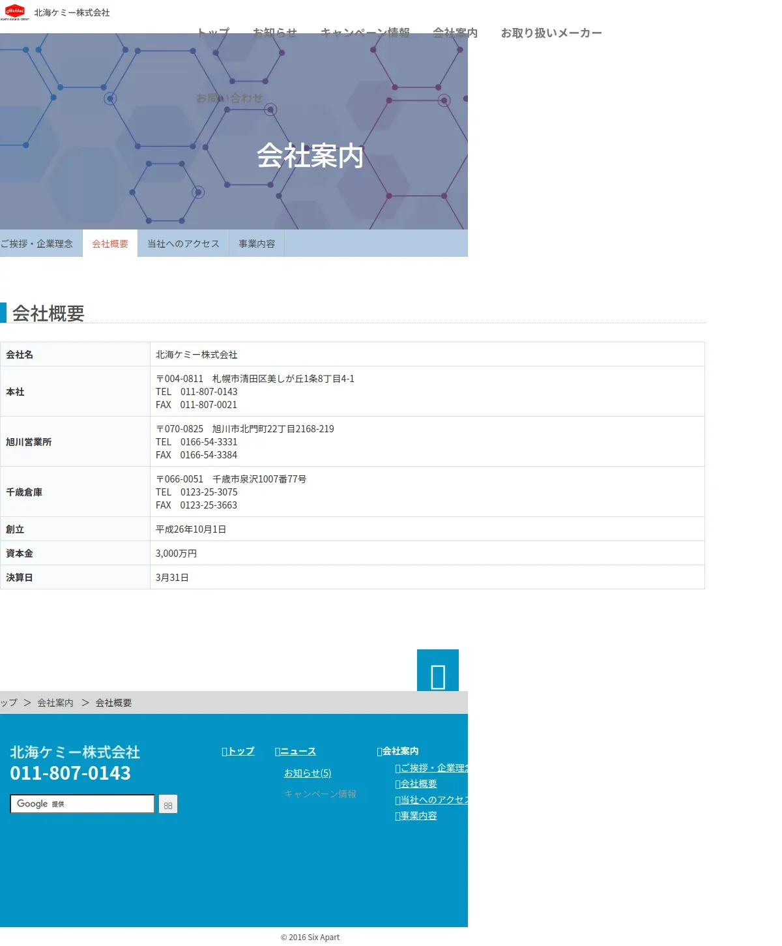Image resolution: width=782 pixels, height=946 pixels.
Task: Open お問い合わせ link over the banner
Action: [229, 98]
